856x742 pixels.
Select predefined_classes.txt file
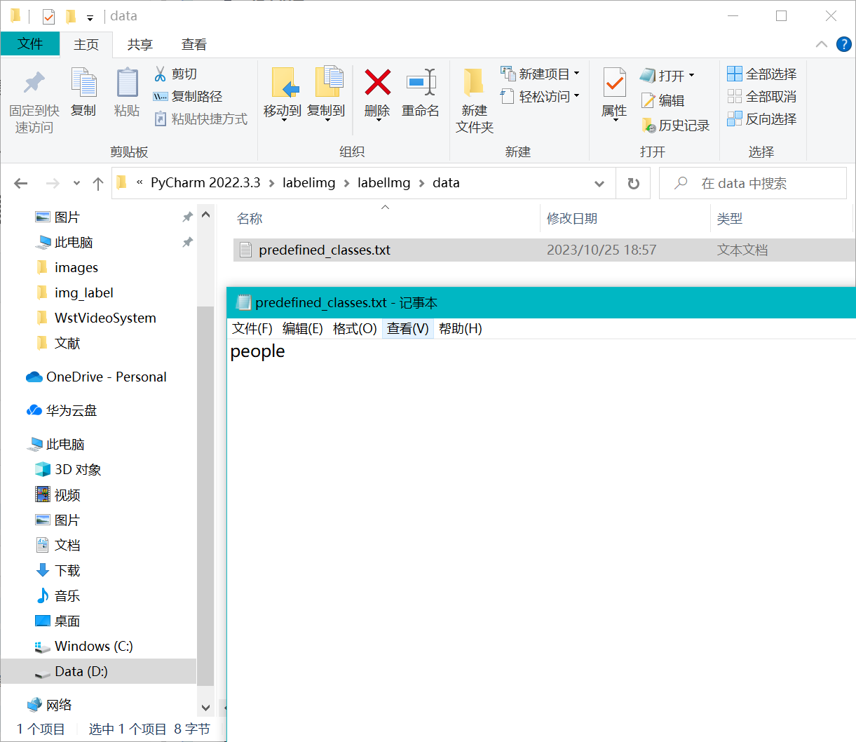coord(544,250)
